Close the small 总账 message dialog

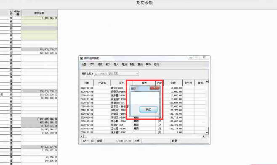154,88
